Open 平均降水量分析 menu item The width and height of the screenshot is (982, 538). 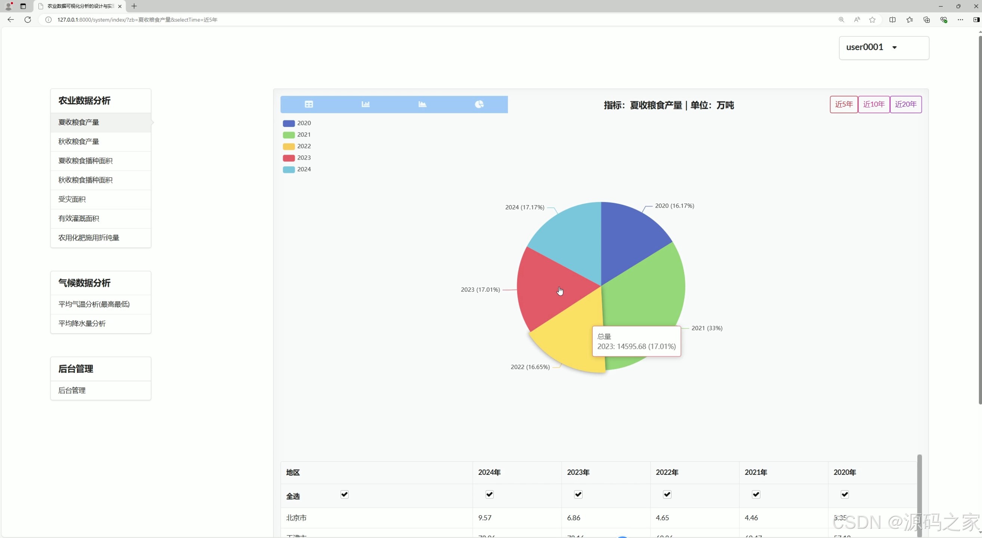[82, 324]
